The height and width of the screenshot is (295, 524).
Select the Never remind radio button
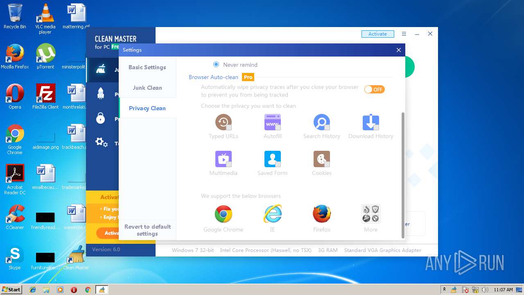pos(216,65)
